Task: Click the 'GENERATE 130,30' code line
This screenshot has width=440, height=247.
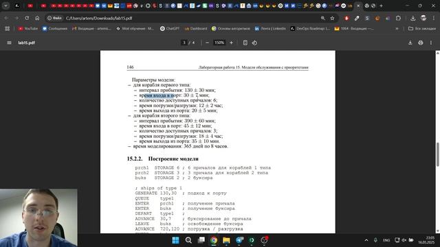Action: 181,193
